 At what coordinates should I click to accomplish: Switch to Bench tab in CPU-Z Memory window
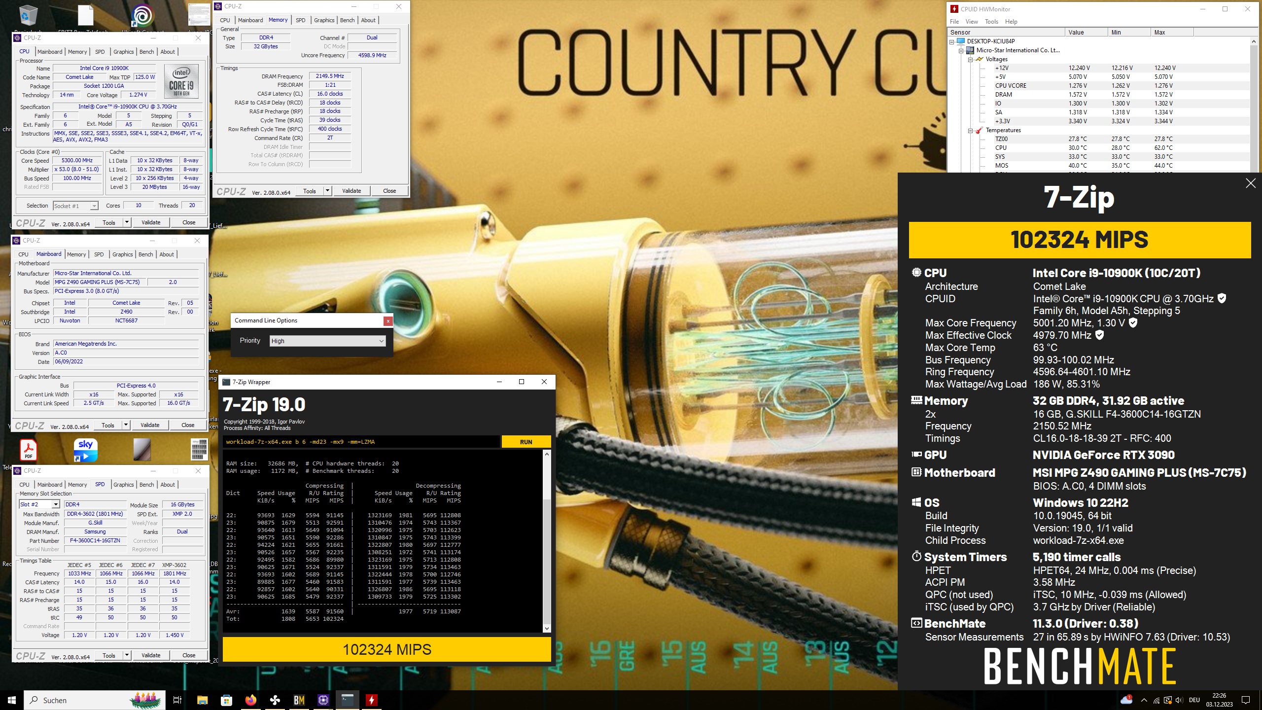[347, 20]
